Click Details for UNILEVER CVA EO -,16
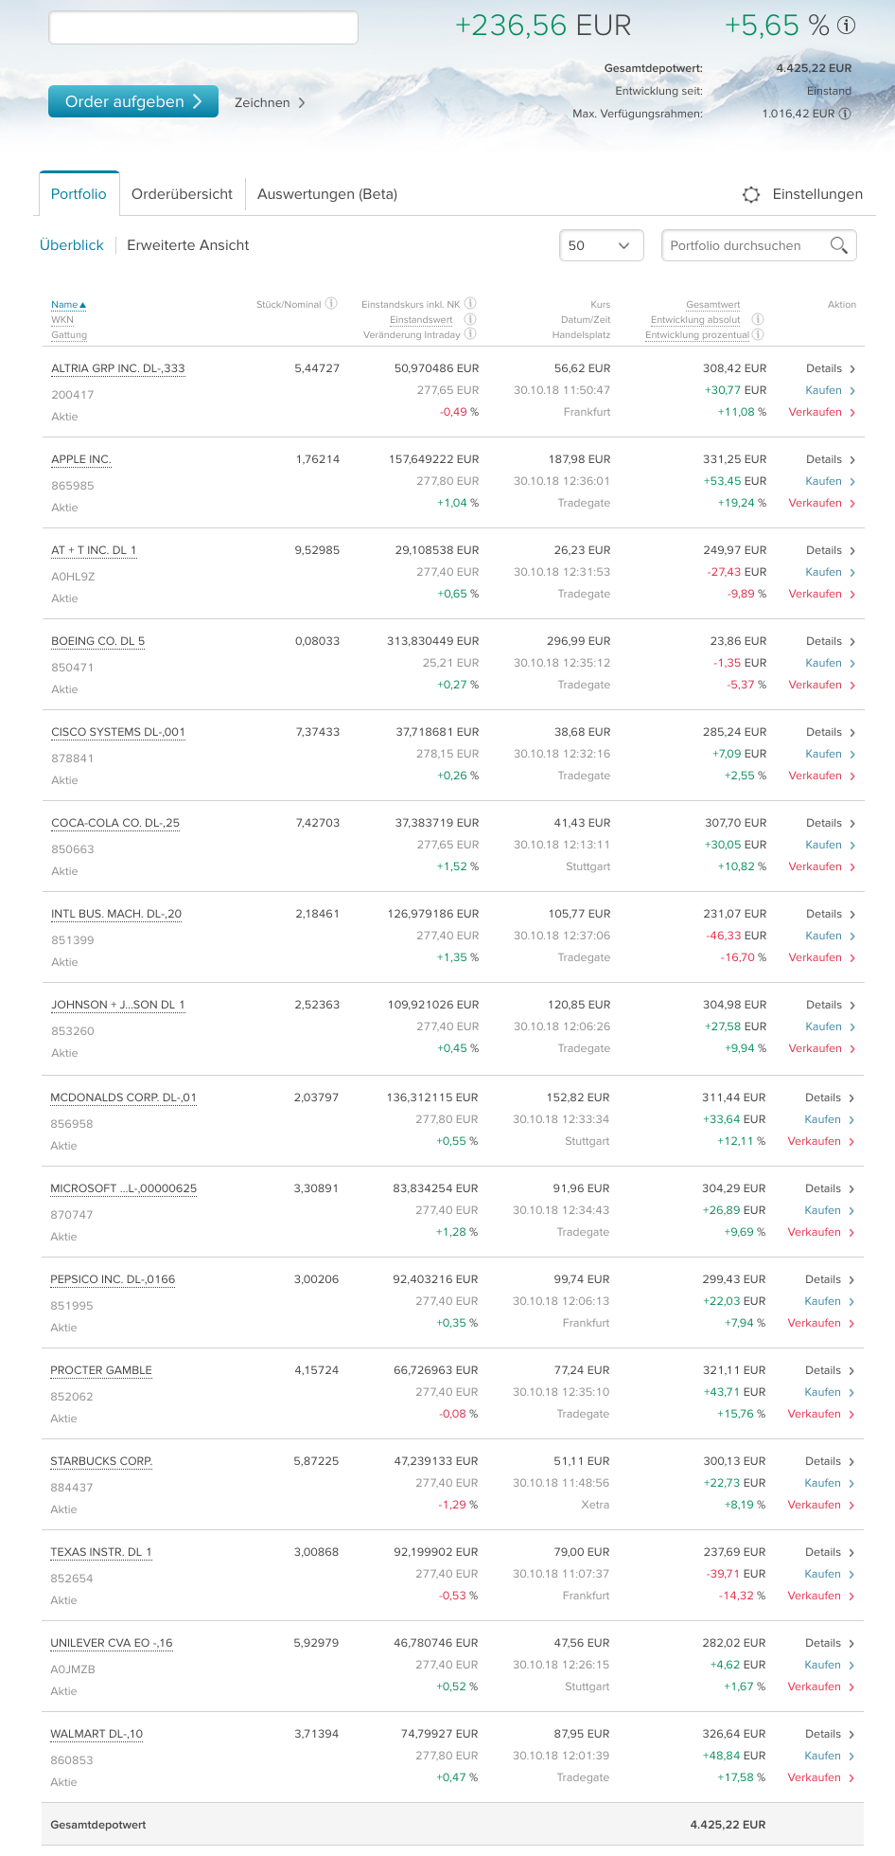The image size is (895, 1856). point(823,1643)
